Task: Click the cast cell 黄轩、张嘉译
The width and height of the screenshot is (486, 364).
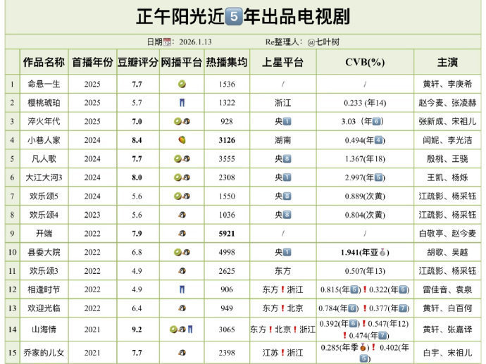Action: (x=447, y=330)
